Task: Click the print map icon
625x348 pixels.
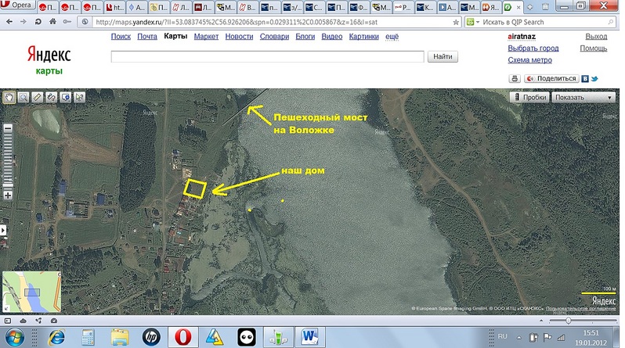Action: [515, 78]
